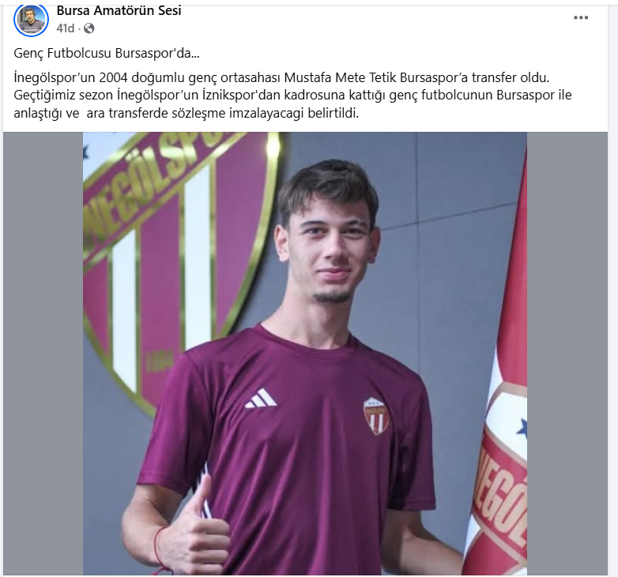Image resolution: width=618 pixels, height=577 pixels.
Task: Open Bursa Amatörün Sesi profile picture
Action: pyautogui.click(x=31, y=20)
